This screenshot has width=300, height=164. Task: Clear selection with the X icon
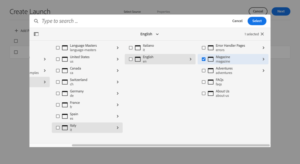(x=262, y=34)
